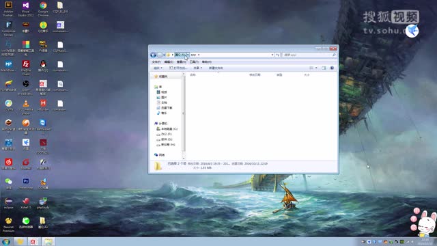Launch Visual Studio 2012 from desktop
Screen dimensions: 437x246
point(26,8)
